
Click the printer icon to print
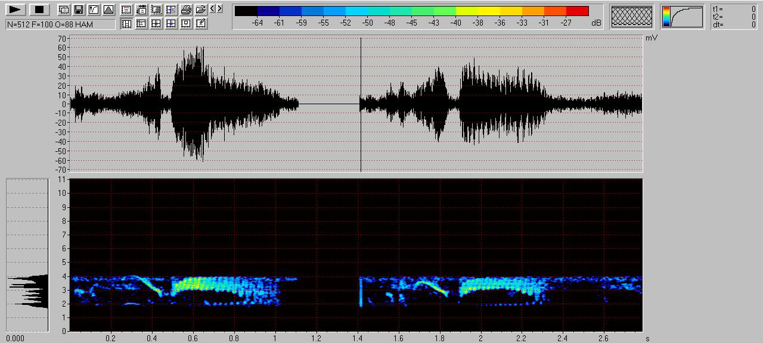pyautogui.click(x=186, y=10)
